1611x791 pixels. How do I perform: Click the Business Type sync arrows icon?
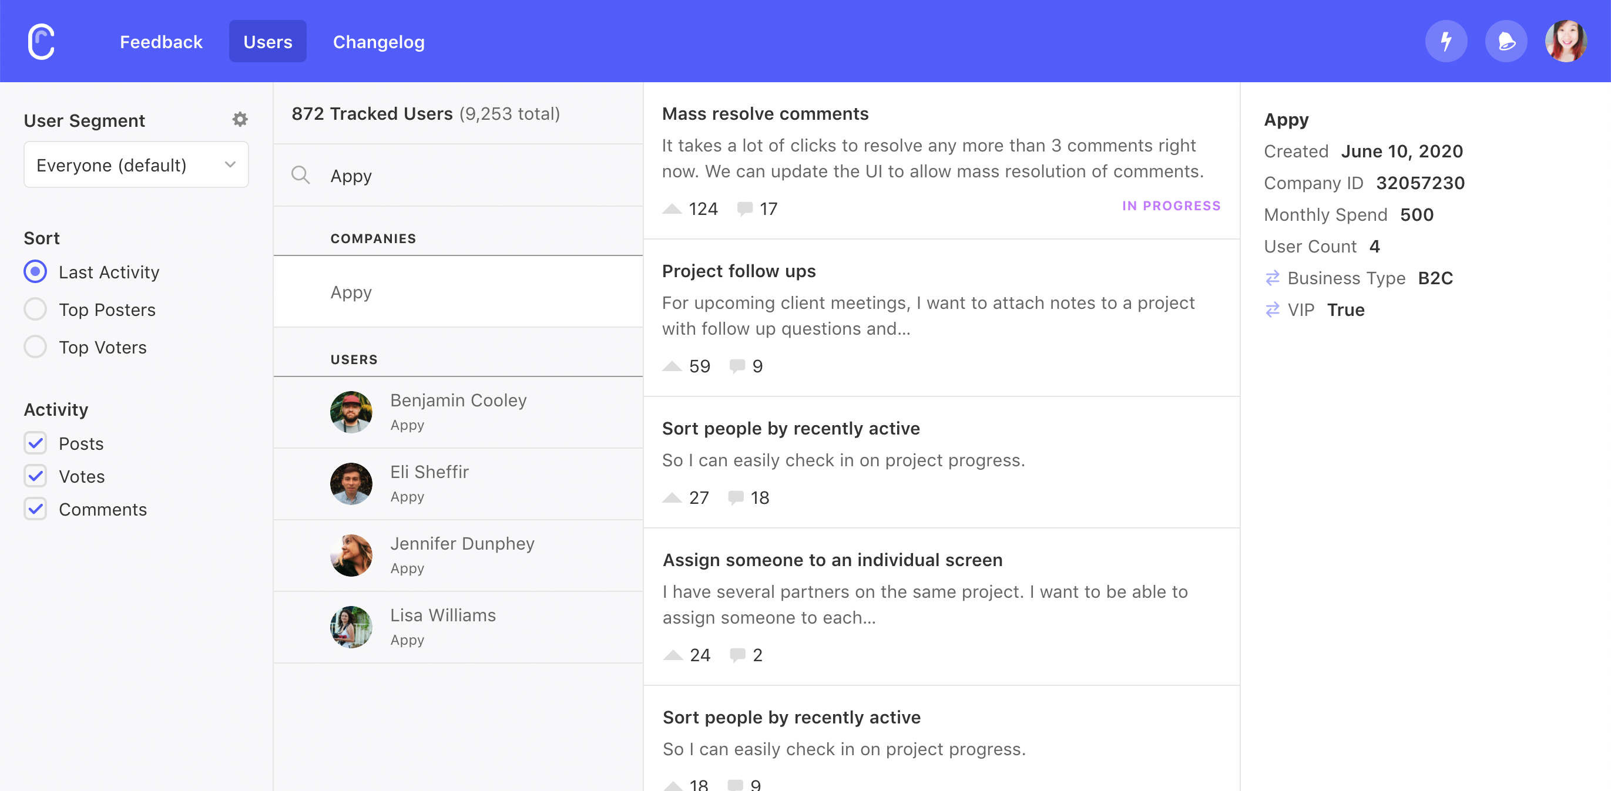point(1273,278)
